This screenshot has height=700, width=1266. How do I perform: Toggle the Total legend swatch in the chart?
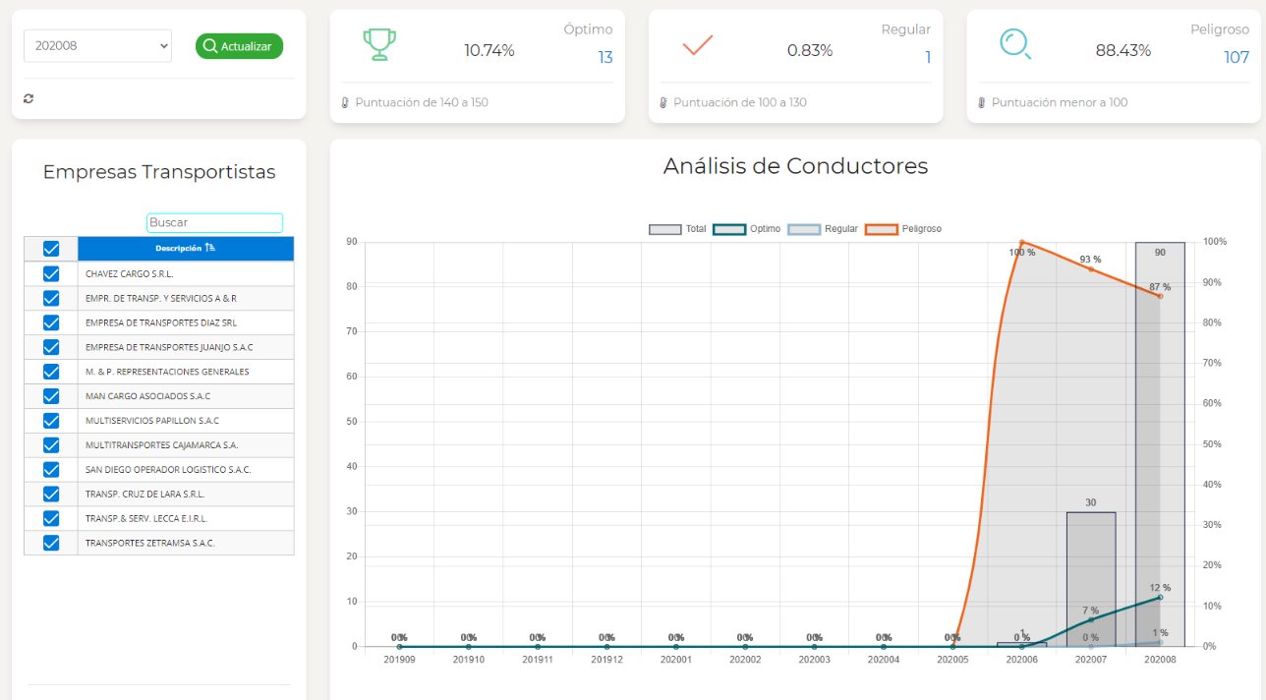[664, 229]
